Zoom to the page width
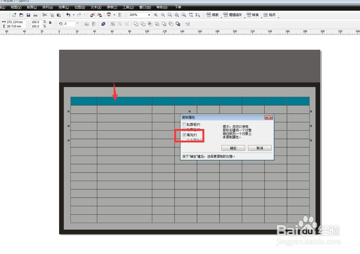The height and width of the screenshot is (254, 360). pos(191,15)
